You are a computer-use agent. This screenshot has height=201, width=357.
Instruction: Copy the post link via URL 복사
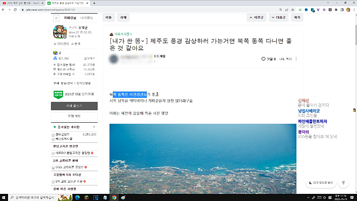pyautogui.click(x=285, y=59)
